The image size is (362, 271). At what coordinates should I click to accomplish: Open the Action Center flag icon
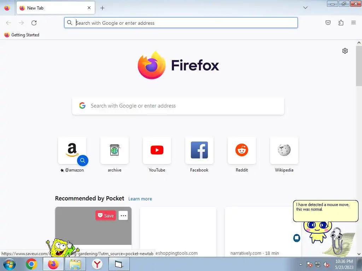click(309, 265)
